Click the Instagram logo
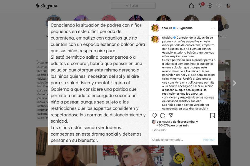Viewport: 250px width, 166px height. [47, 6]
